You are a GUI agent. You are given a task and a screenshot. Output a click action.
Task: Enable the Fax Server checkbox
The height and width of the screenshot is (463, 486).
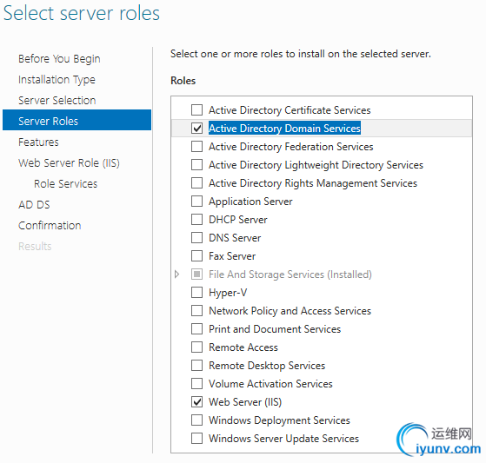196,256
